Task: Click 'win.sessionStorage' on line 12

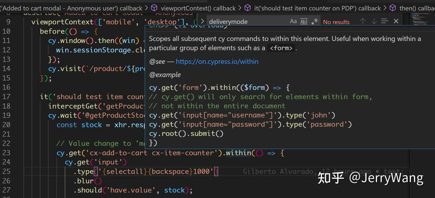Action: click(x=94, y=50)
